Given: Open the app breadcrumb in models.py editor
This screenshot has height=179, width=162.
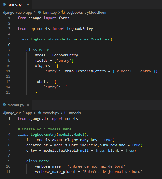Looking at the screenshot, I should 29,113.
